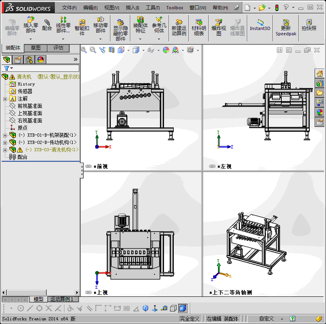Image resolution: width=326 pixels, height=324 pixels.
Task: Open the View Orientation icon
Action: pyautogui.click(x=121, y=50)
